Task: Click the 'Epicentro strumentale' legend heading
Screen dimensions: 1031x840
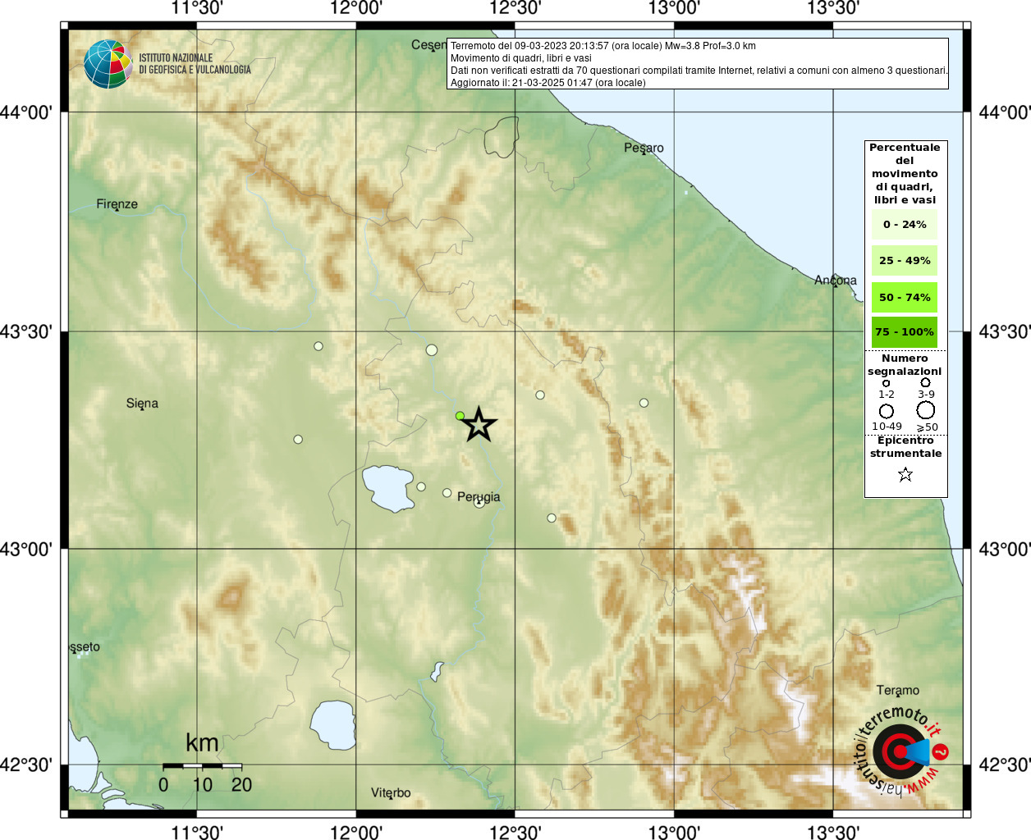Action: 905,447
